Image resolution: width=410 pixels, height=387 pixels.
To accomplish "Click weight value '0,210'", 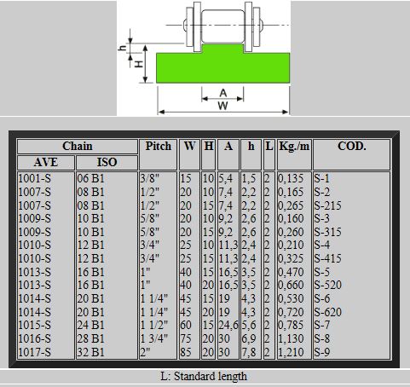I will (x=291, y=245).
